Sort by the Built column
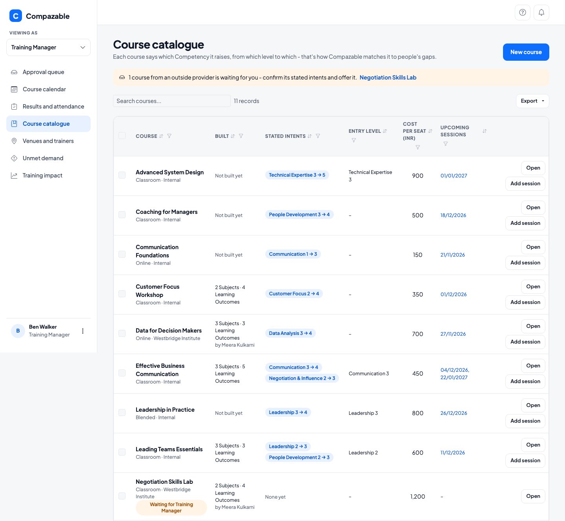This screenshot has height=521, width=565. (x=233, y=136)
